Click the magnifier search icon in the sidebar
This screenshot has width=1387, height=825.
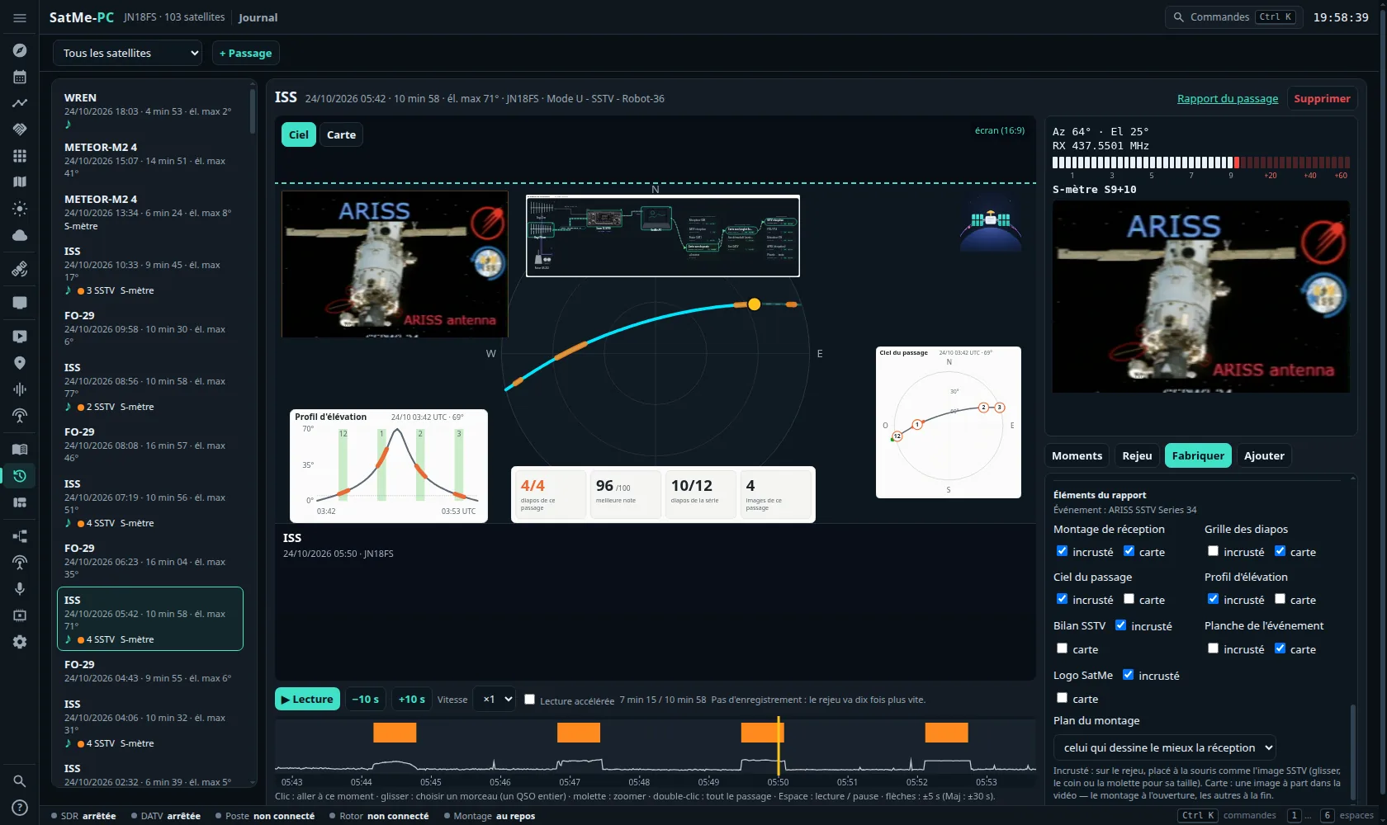(20, 781)
